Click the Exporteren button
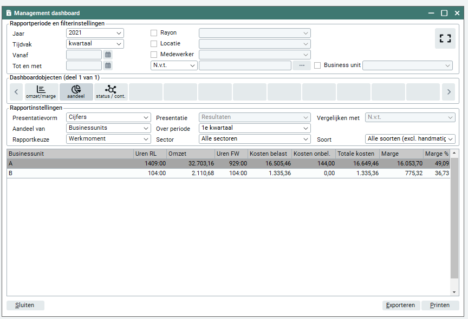 pyautogui.click(x=401, y=305)
